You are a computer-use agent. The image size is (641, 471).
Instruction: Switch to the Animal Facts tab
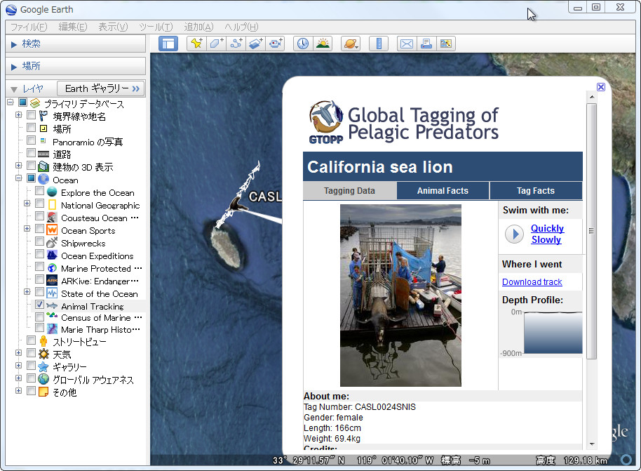(443, 191)
